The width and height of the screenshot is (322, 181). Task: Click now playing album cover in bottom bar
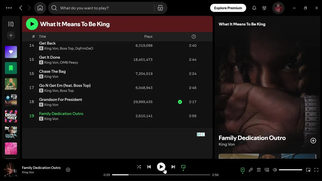(x=11, y=170)
